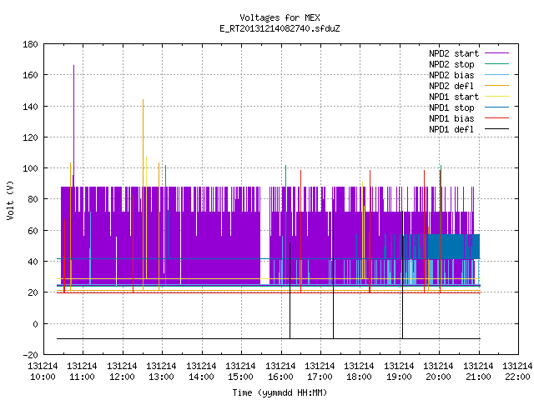Click the 12:00 x-axis time label
The image size is (534, 400).
[122, 377]
